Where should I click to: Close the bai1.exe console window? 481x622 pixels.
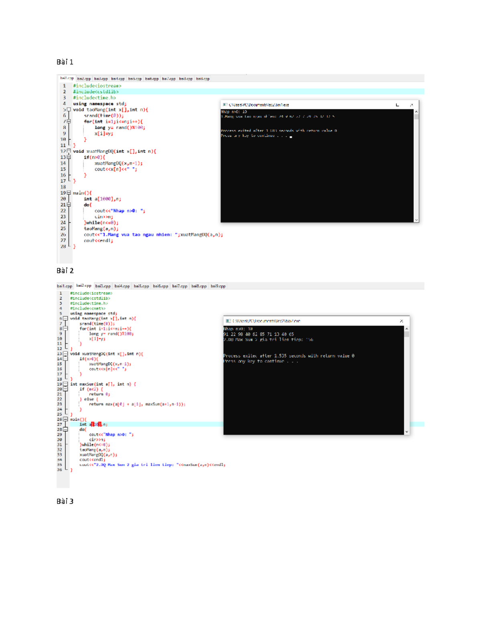point(411,105)
